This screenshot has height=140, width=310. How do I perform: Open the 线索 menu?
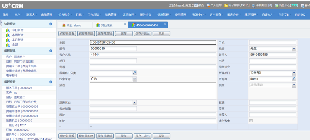click(x=7, y=15)
